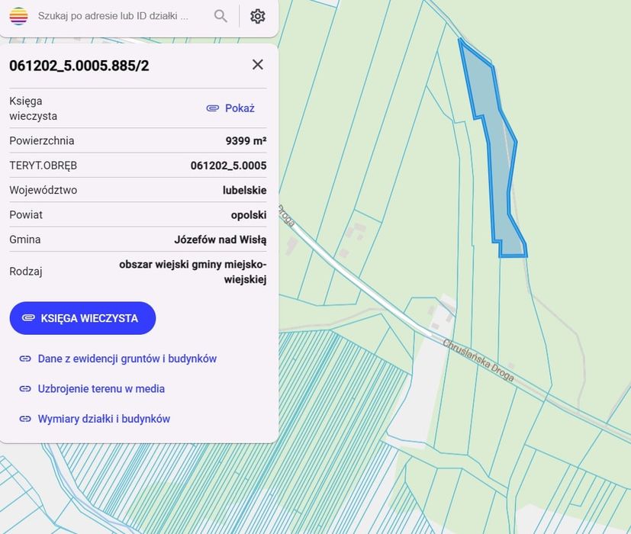Image resolution: width=631 pixels, height=534 pixels.
Task: Click the Chruślańska Droga road label
Action: tap(478, 361)
